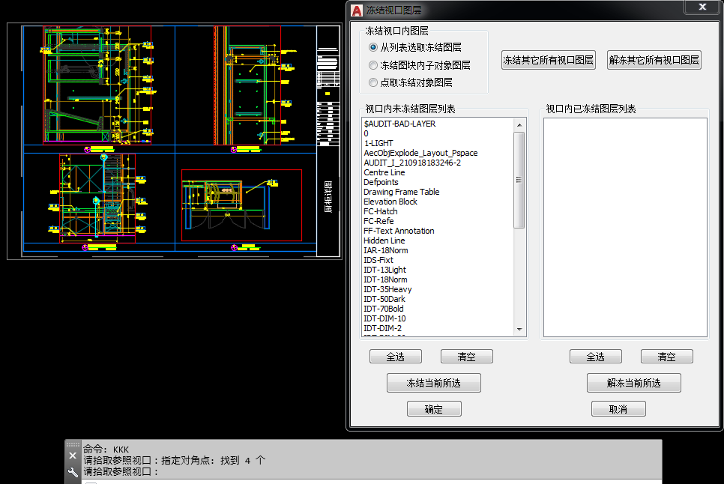Select layer 'IDT-DIM-10'
724x484 pixels.
pyautogui.click(x=438, y=318)
